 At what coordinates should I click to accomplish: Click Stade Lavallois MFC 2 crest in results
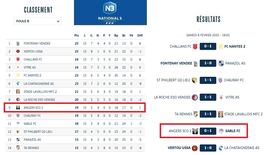click(221, 114)
